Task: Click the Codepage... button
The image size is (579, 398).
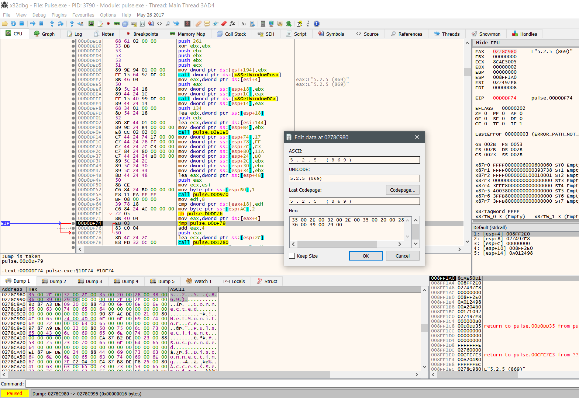Action: tap(402, 190)
